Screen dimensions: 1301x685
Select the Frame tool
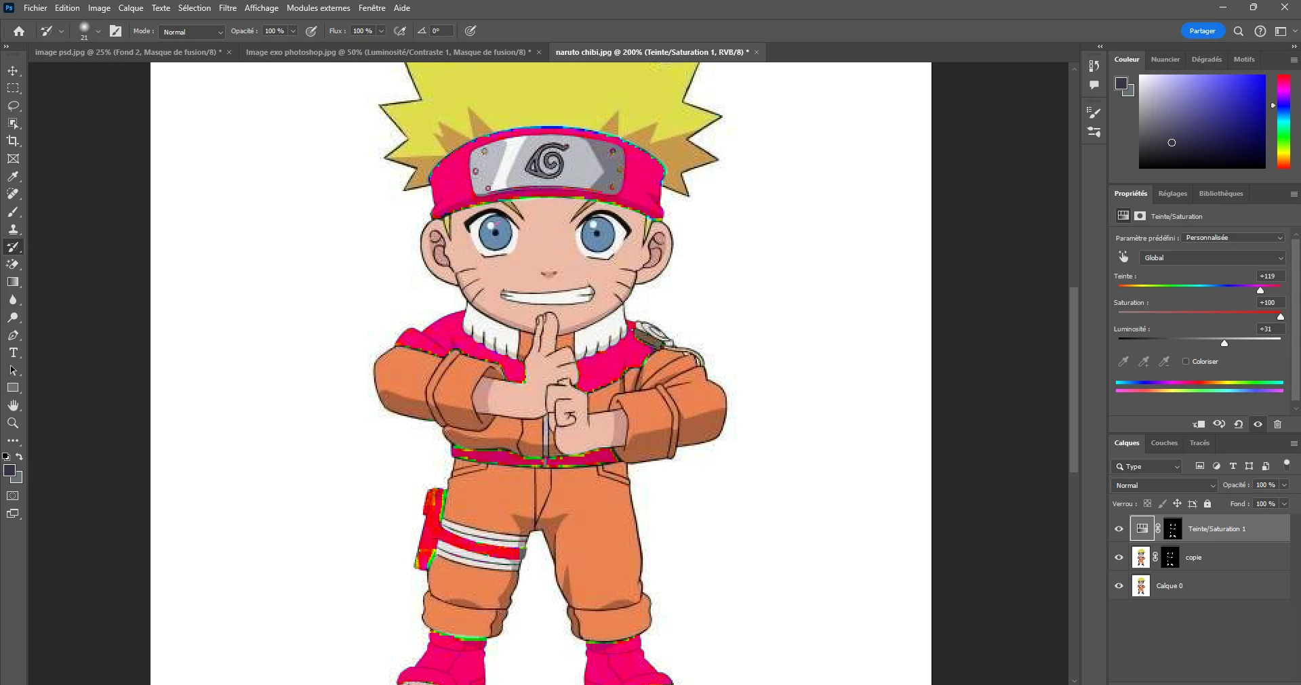pyautogui.click(x=13, y=159)
